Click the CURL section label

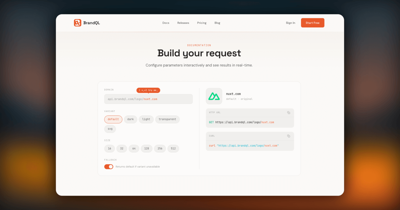tap(212, 136)
